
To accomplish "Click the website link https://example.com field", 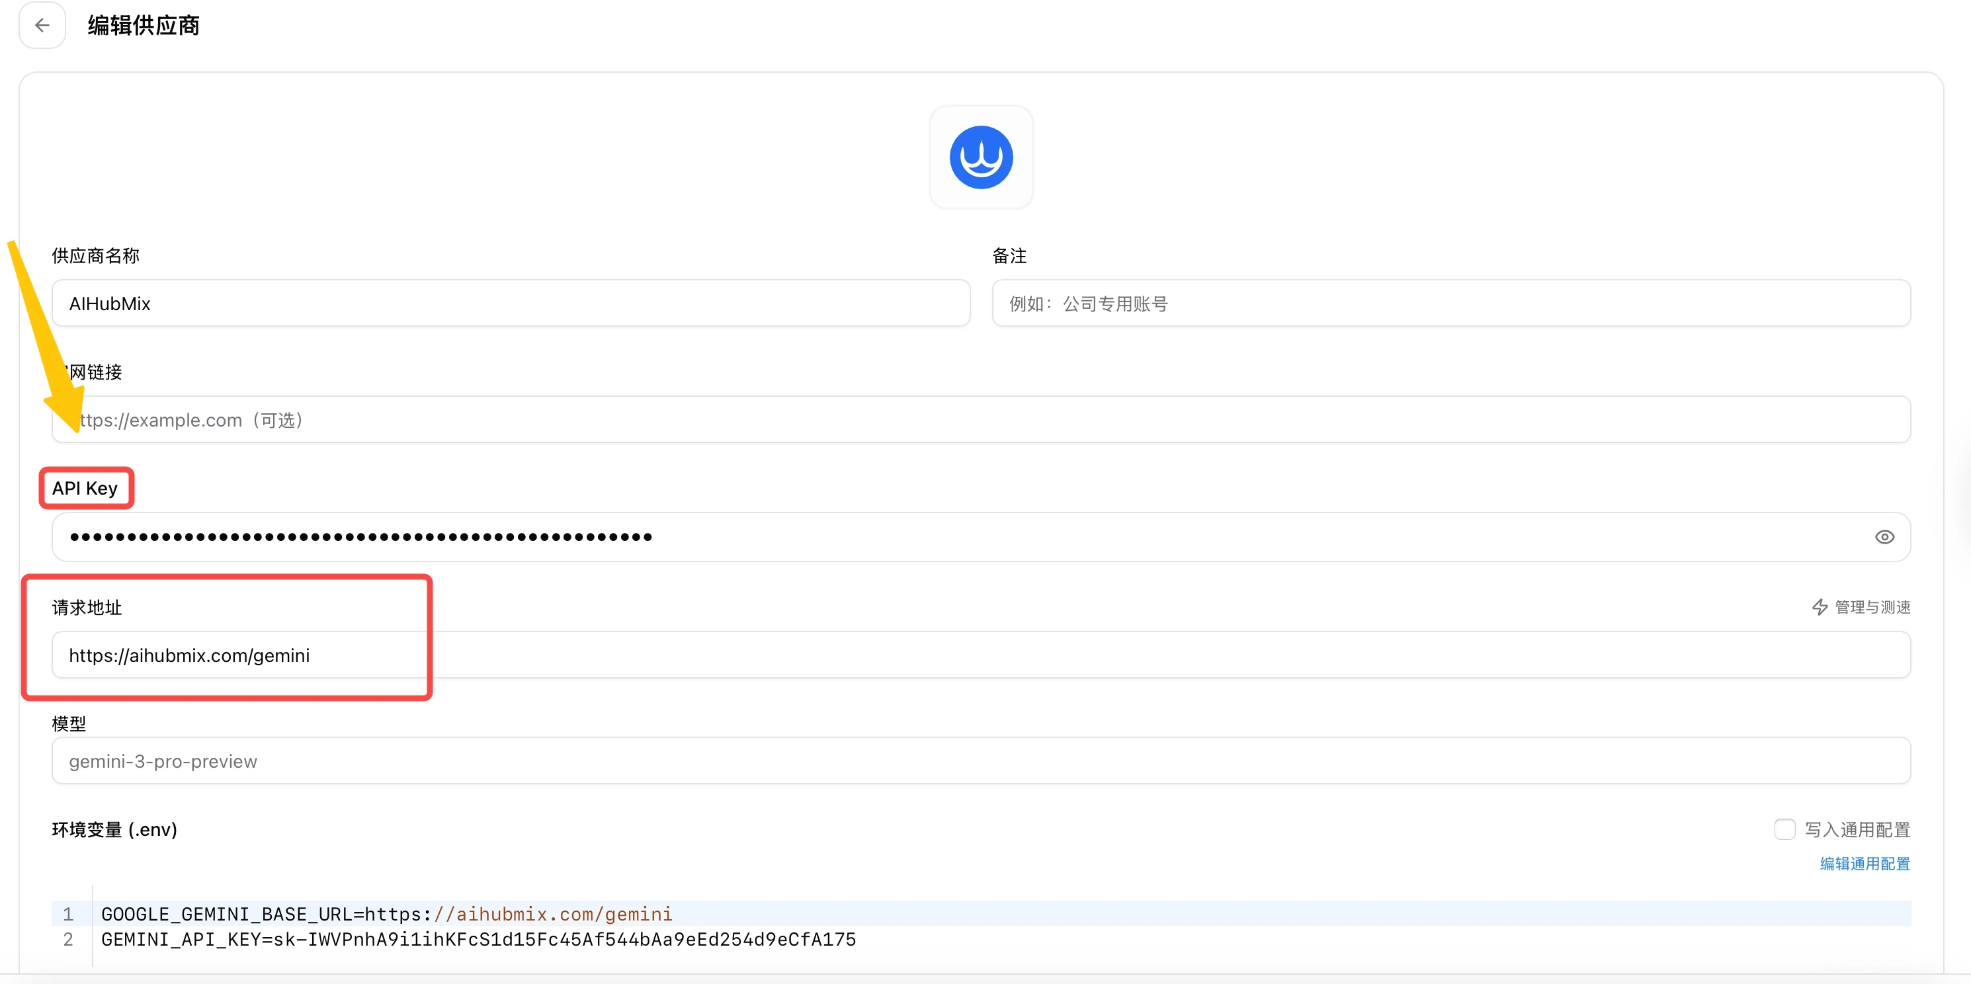I will [981, 419].
